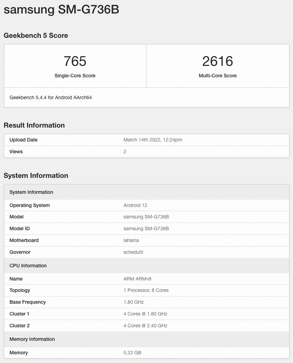This screenshot has height=363, width=293.
Task: Click the Result Information heading
Action: (x=34, y=125)
